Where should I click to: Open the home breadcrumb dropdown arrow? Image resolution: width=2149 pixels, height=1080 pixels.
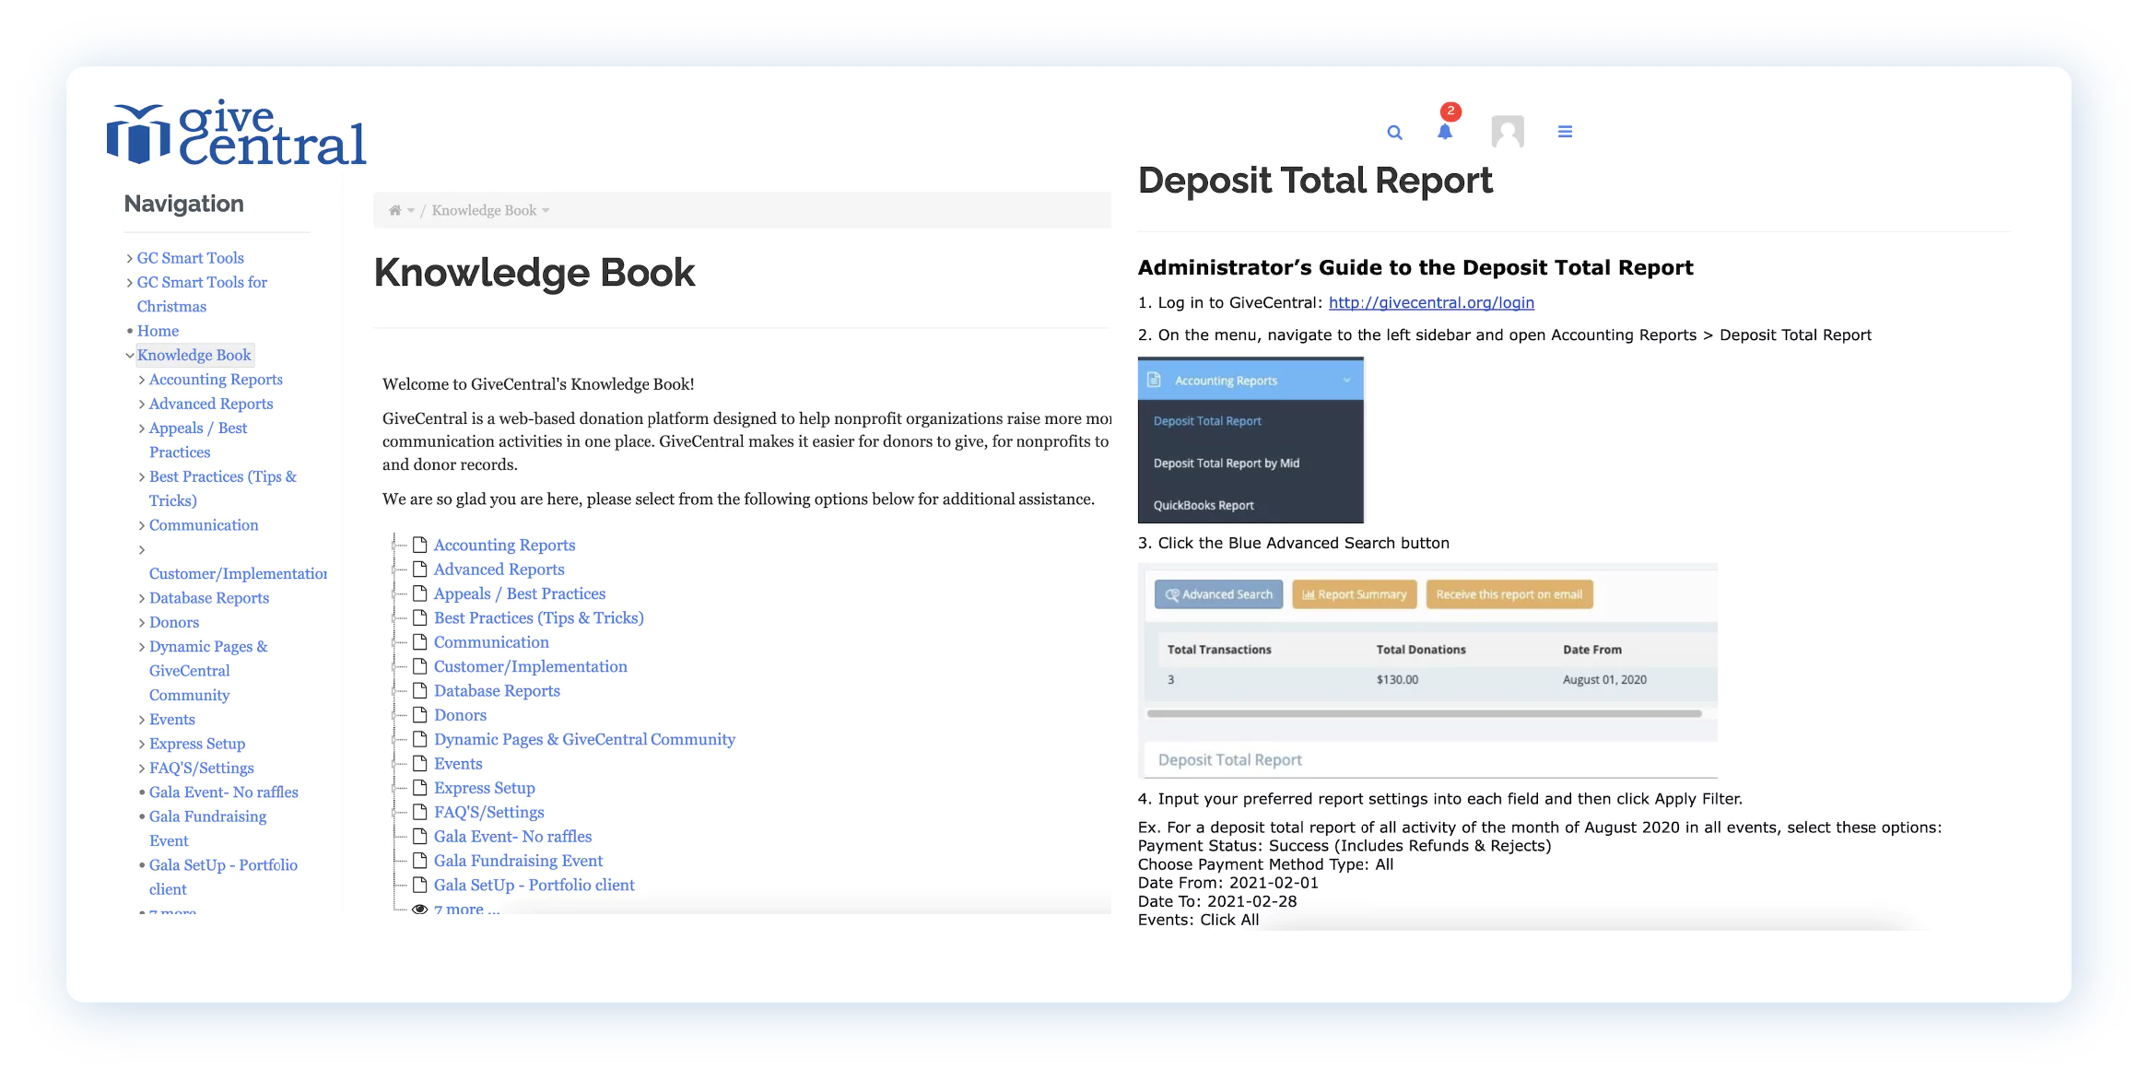(411, 211)
